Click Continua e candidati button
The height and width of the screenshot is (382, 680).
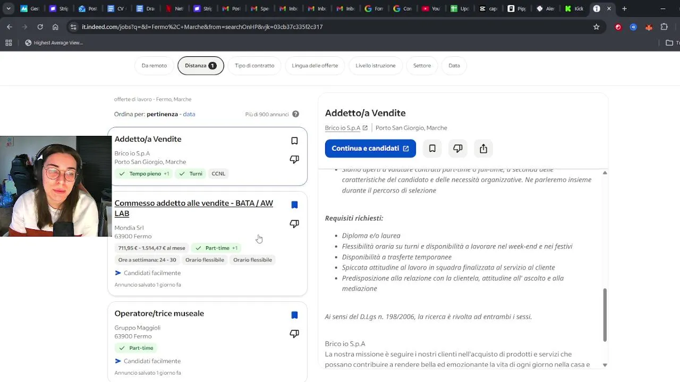pos(370,149)
